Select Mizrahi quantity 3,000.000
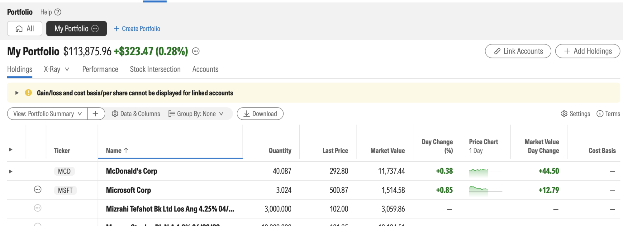623x226 pixels. pos(278,209)
